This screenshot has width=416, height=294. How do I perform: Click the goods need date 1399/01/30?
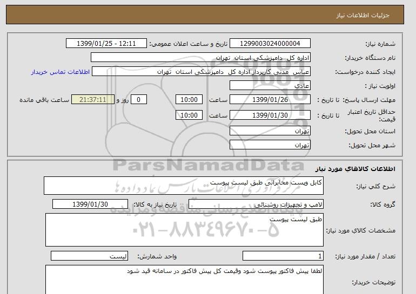point(90,204)
